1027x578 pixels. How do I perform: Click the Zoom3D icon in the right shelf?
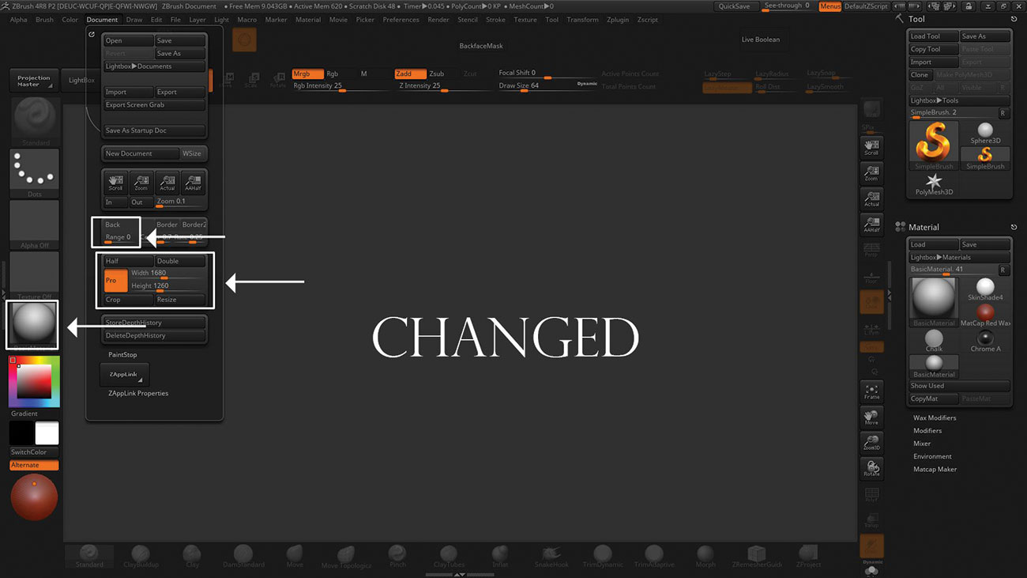coord(871,442)
